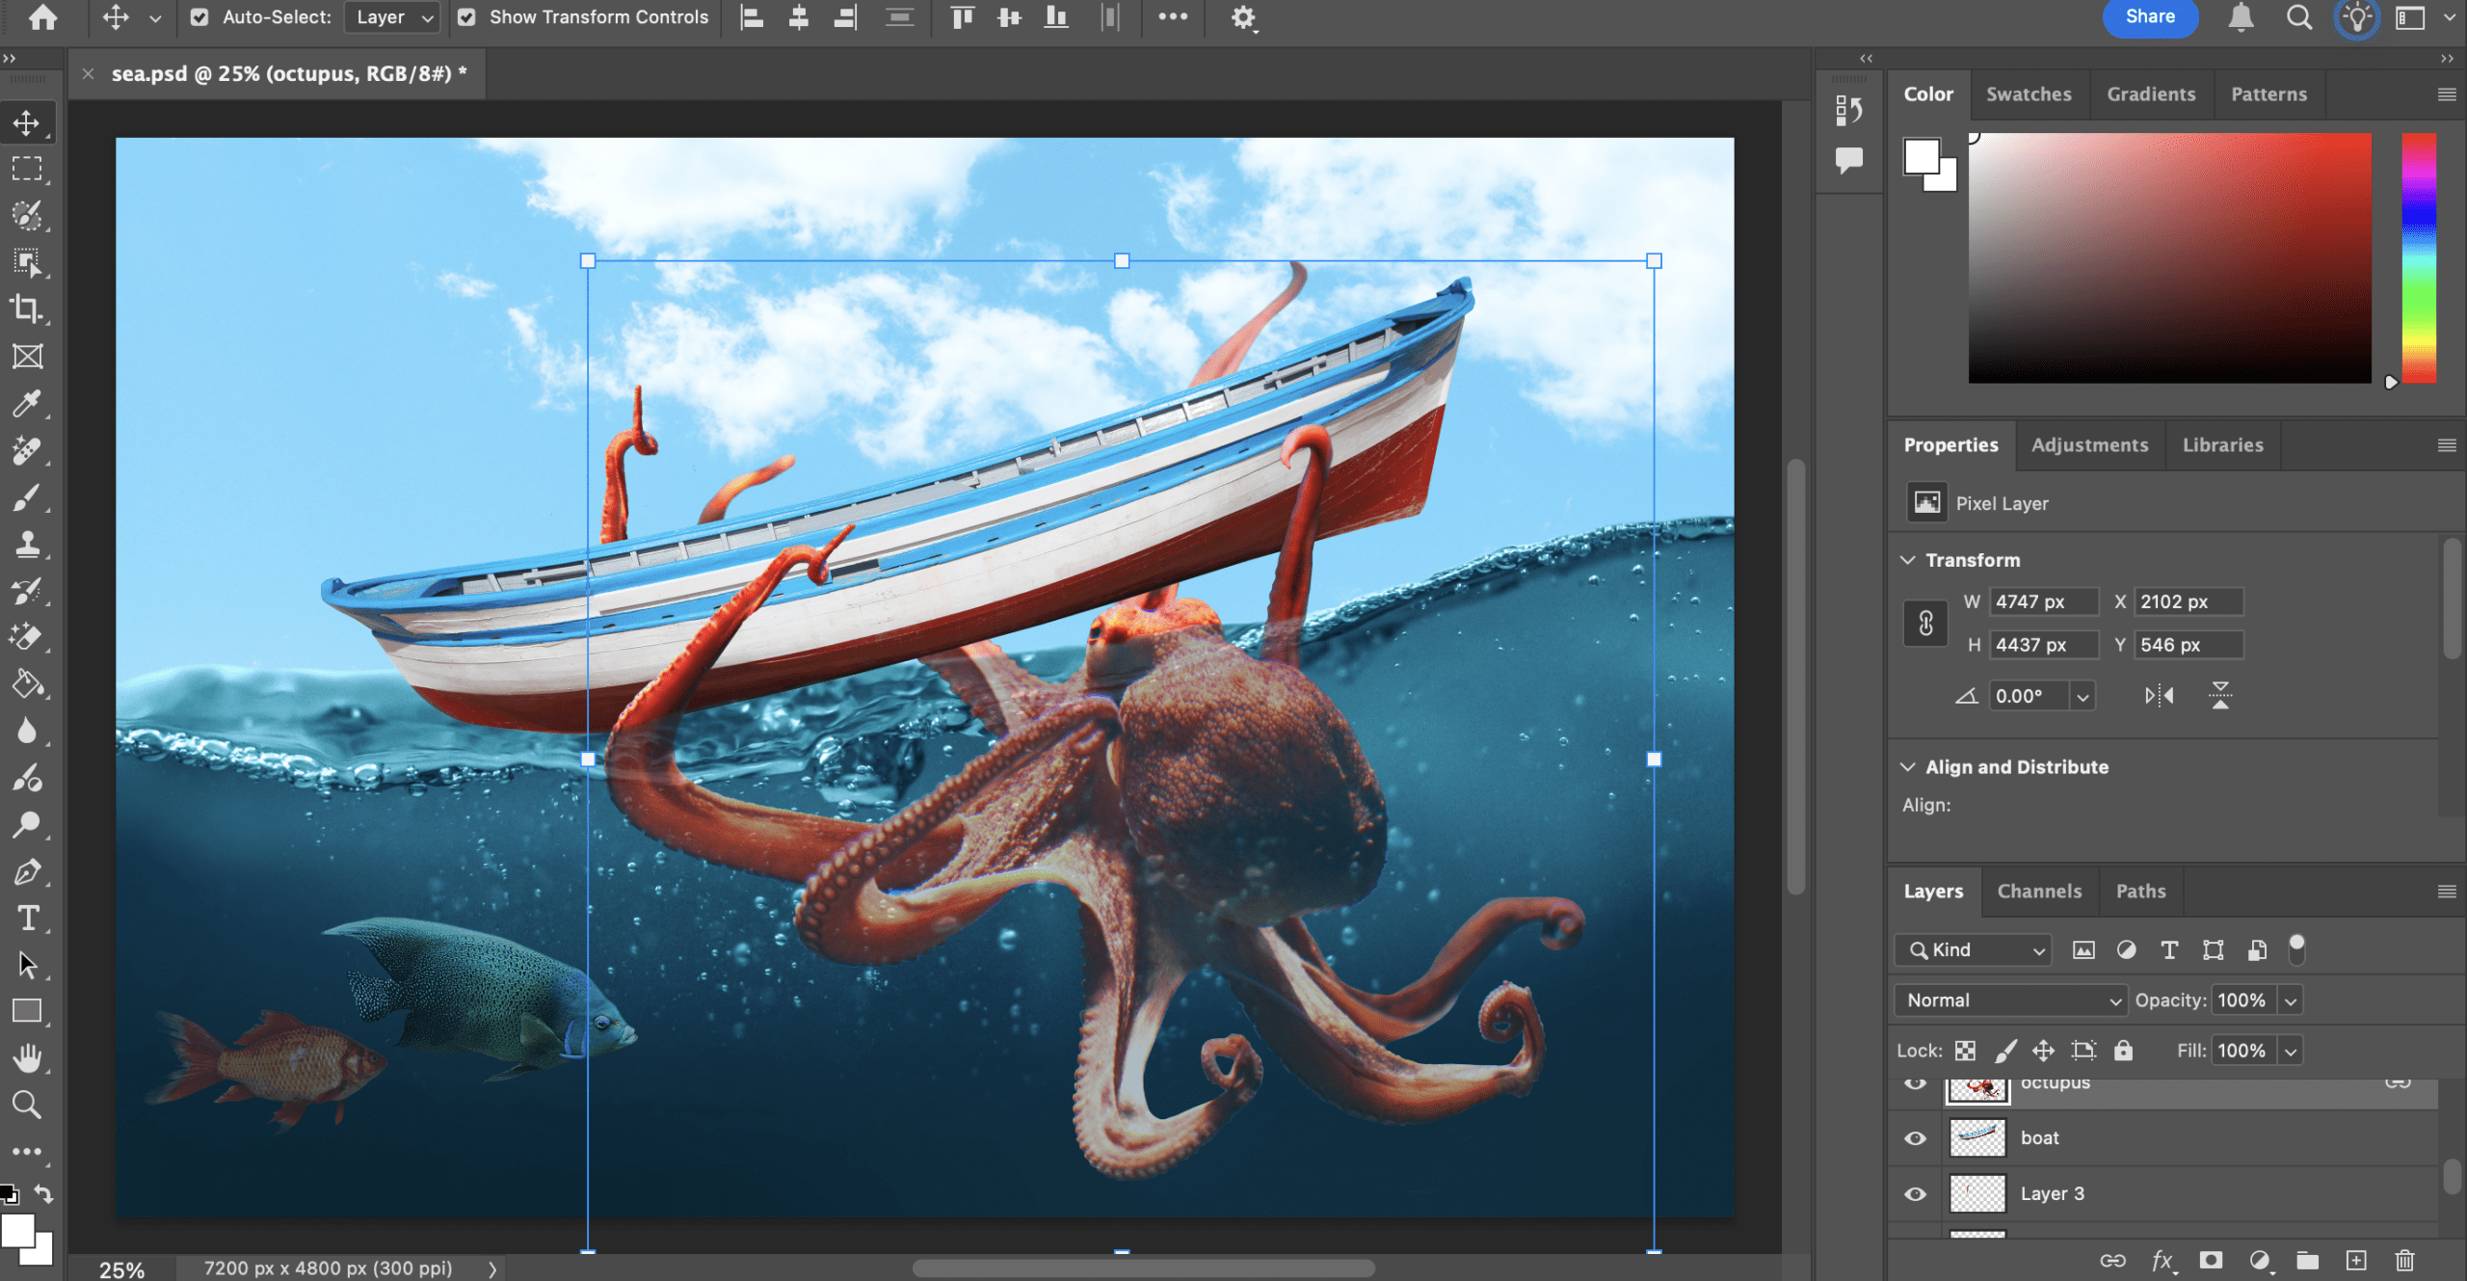This screenshot has width=2467, height=1281.
Task: Select the Pen tool
Action: click(x=27, y=872)
